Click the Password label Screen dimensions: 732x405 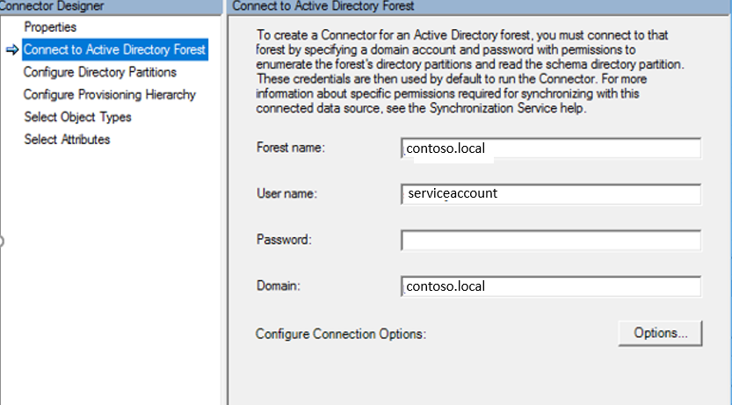pyautogui.click(x=284, y=239)
